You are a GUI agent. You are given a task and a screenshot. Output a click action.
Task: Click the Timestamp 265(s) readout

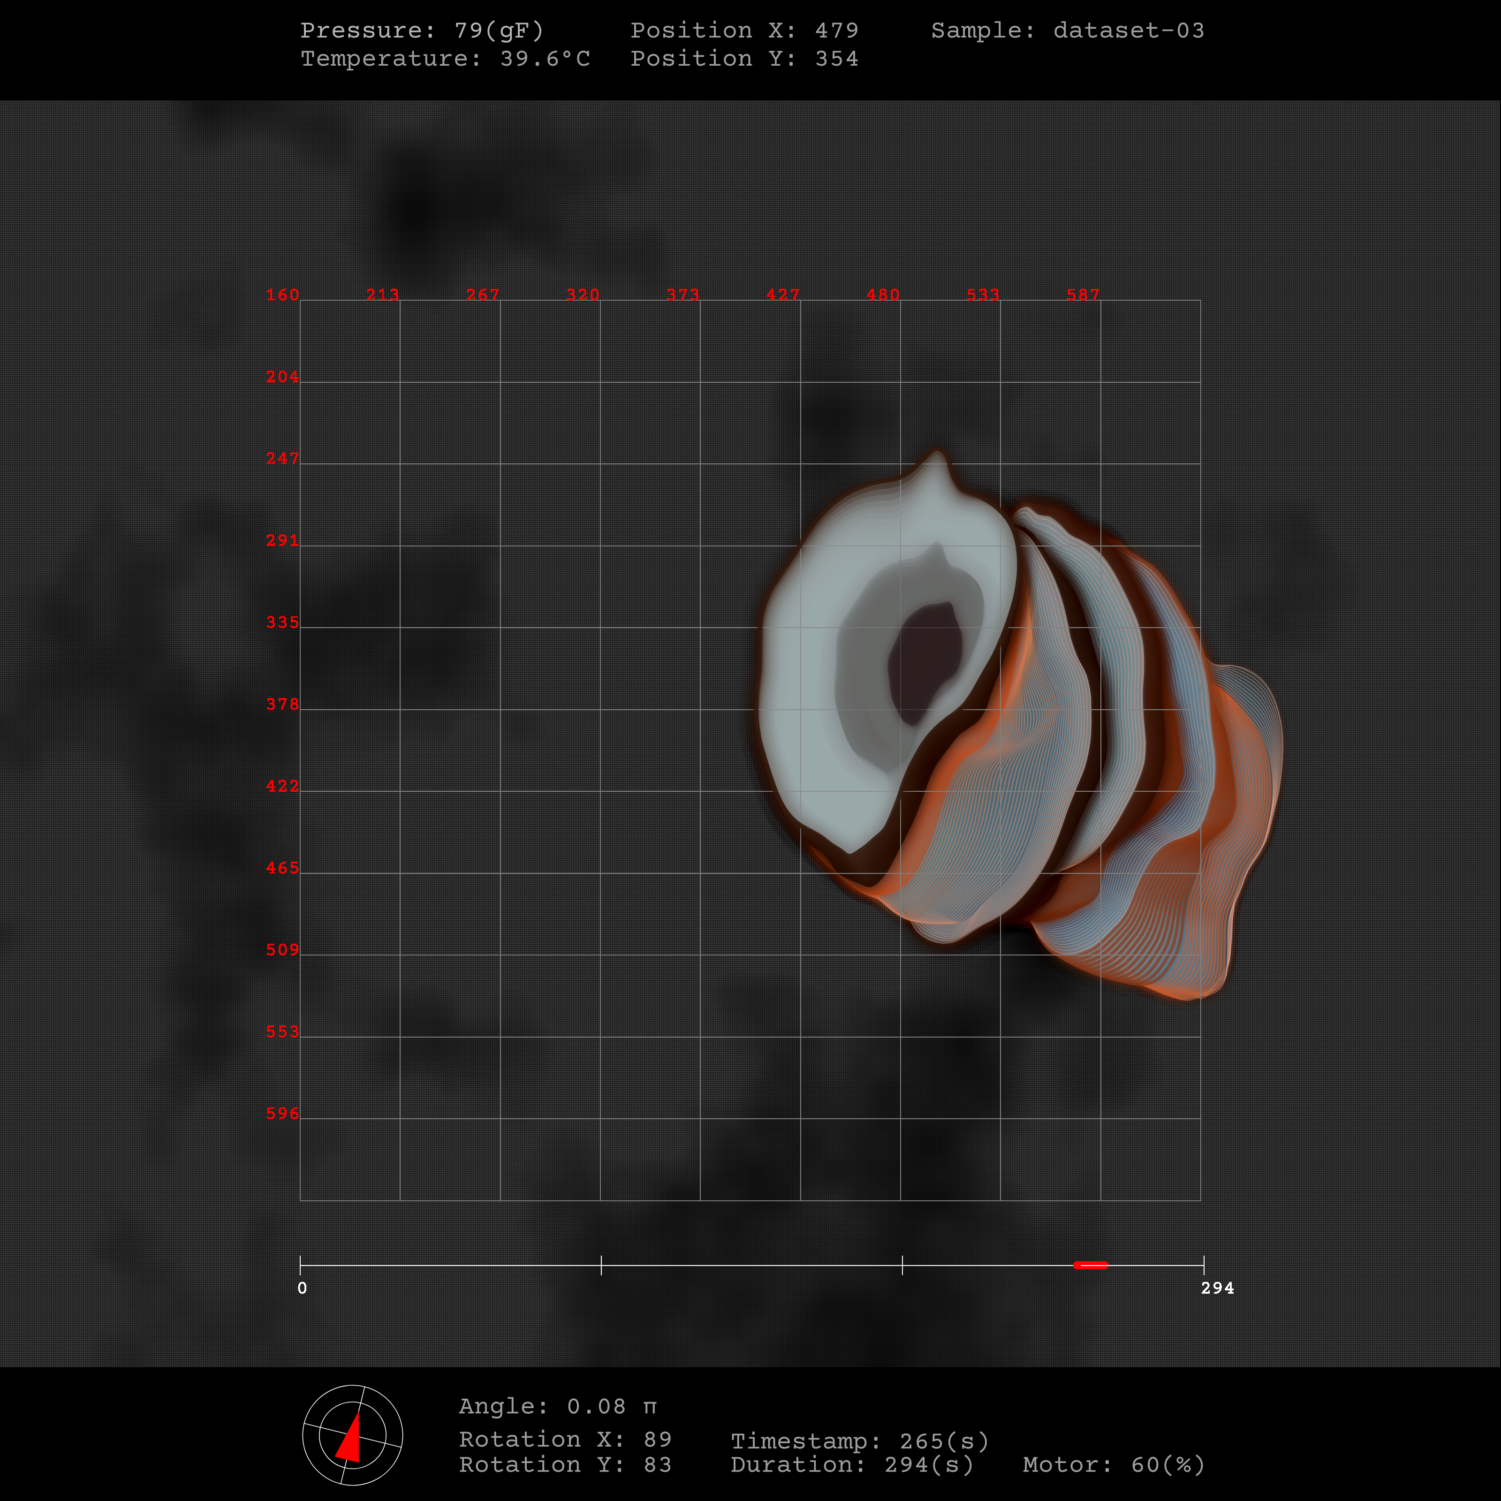coord(859,1441)
